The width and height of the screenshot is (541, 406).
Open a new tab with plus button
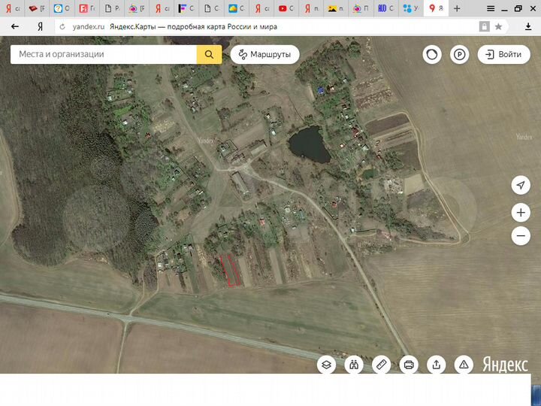(x=457, y=8)
